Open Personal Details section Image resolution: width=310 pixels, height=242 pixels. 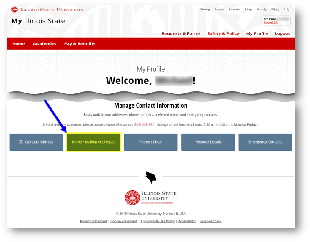(x=208, y=142)
